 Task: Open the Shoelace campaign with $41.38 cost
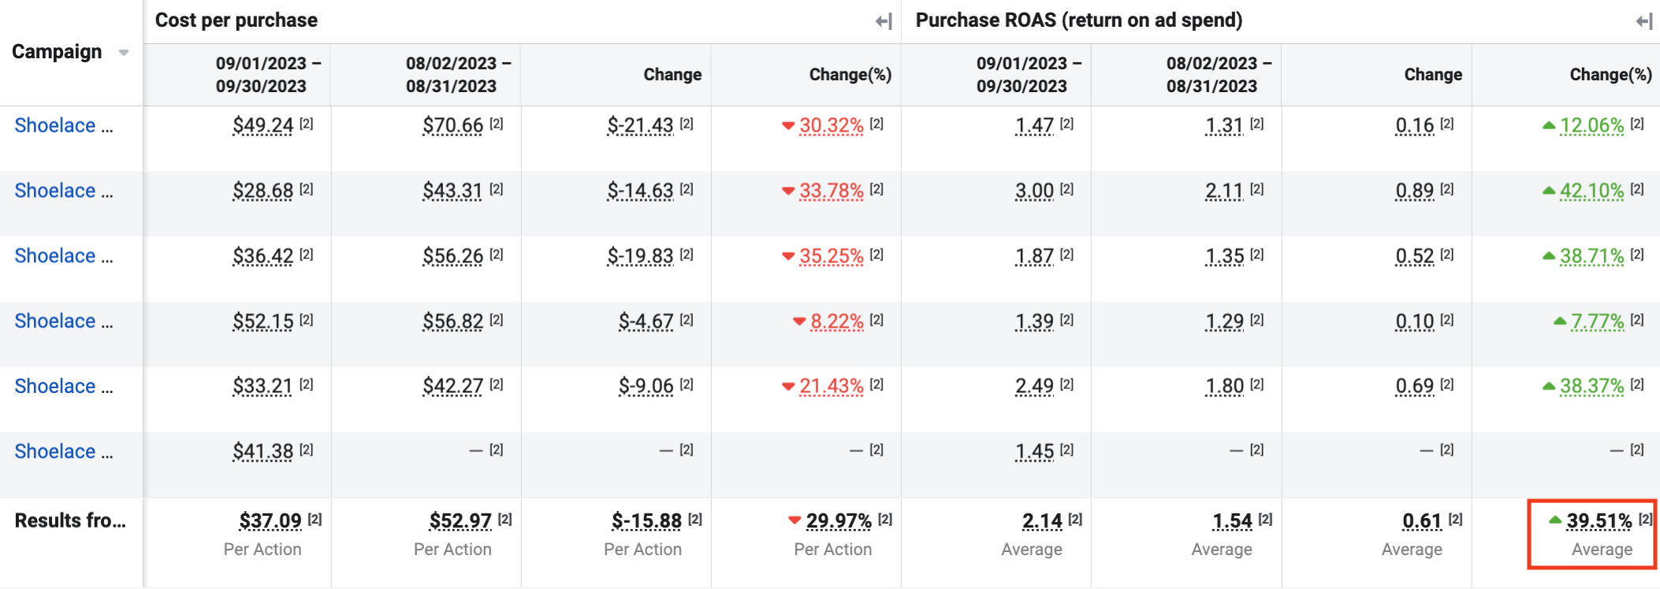pyautogui.click(x=63, y=451)
